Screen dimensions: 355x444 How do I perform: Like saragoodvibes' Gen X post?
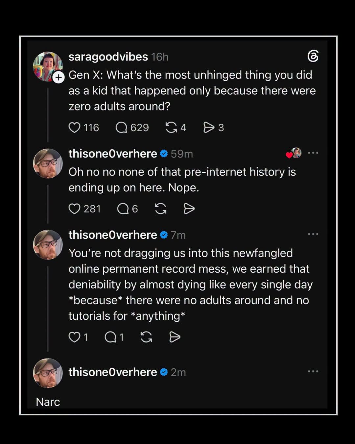click(x=74, y=128)
